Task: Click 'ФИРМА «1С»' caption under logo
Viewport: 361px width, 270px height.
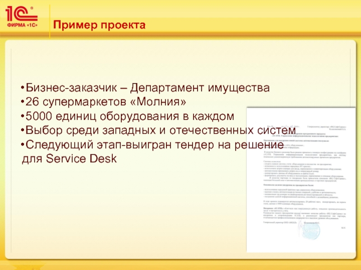Action: pos(22,25)
